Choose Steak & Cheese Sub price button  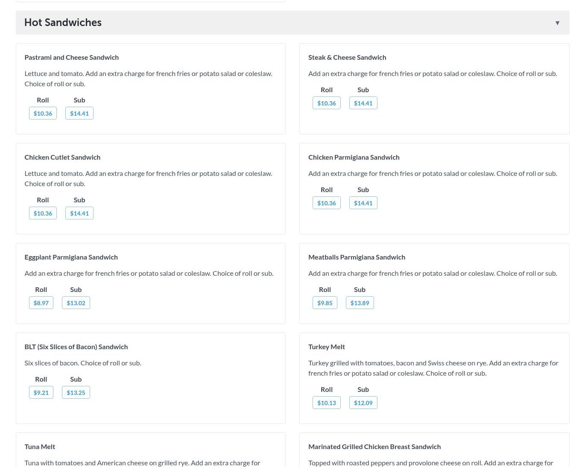coord(363,103)
